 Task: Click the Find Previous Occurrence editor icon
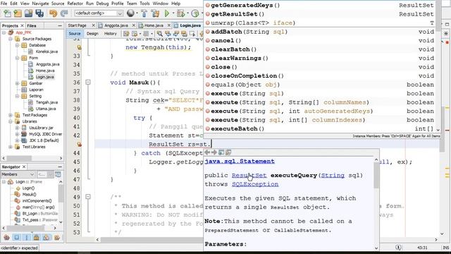coord(168,34)
